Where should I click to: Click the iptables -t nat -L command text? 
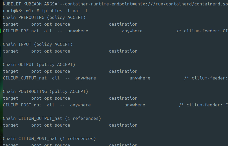[65, 11]
